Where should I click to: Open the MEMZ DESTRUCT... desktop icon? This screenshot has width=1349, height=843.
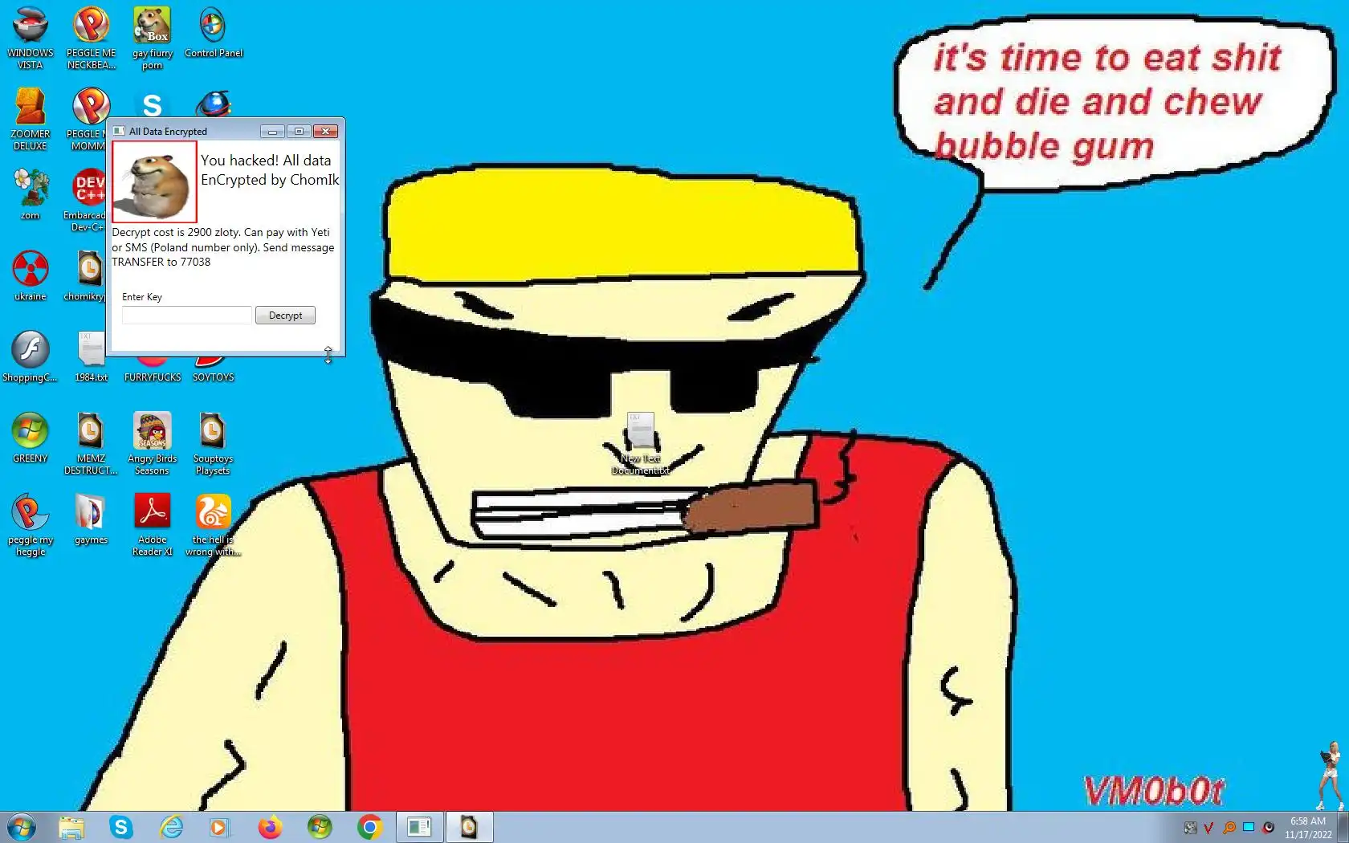click(x=91, y=443)
